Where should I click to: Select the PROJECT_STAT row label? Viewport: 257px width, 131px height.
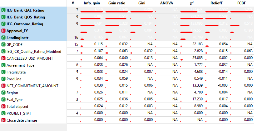[19, 113]
